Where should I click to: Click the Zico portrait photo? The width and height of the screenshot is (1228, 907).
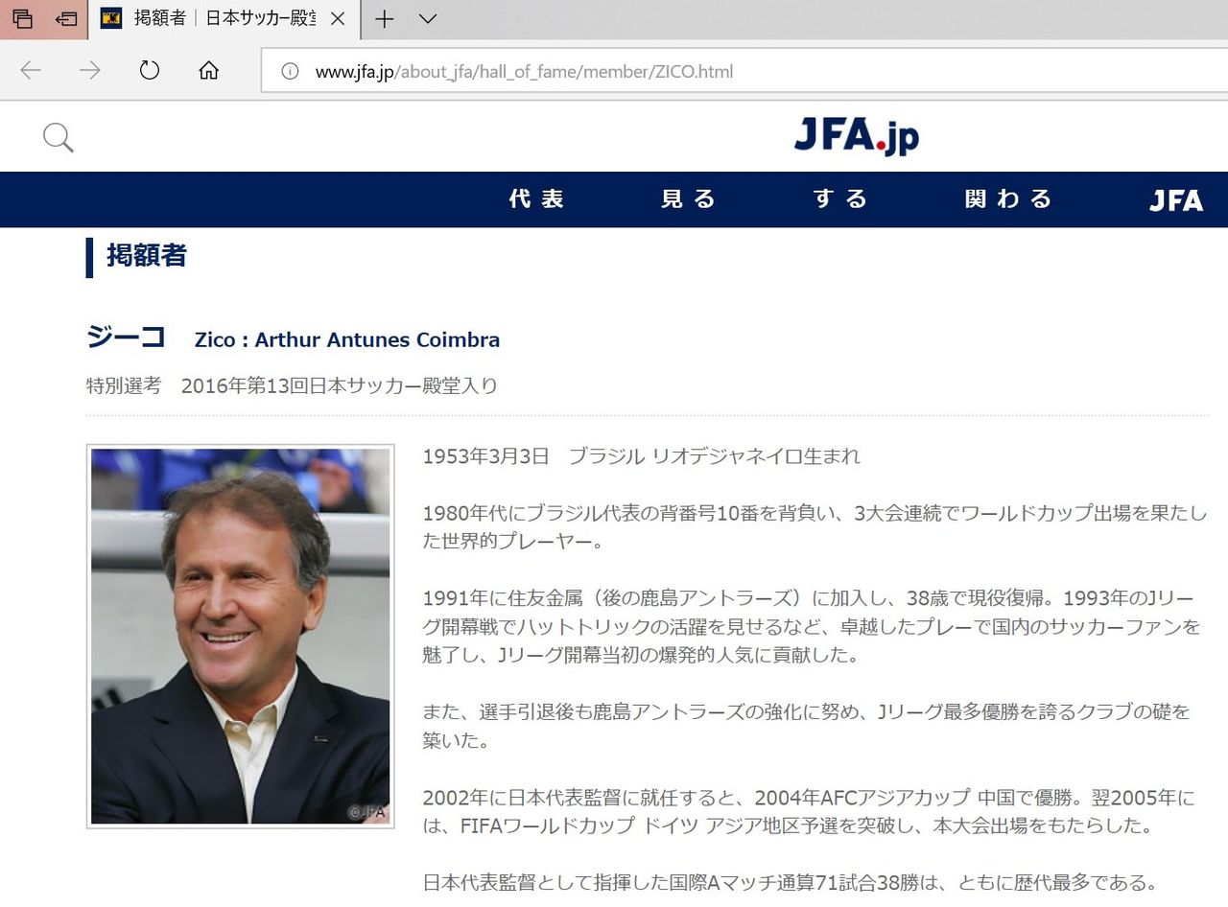[240, 636]
